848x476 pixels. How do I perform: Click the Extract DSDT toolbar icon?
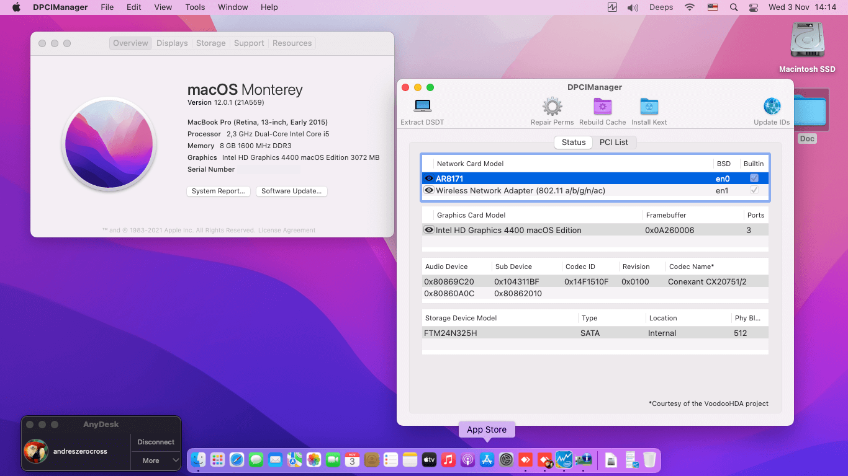pos(423,106)
